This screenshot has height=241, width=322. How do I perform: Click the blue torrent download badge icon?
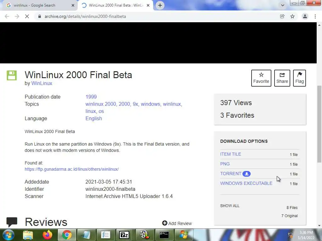click(247, 174)
